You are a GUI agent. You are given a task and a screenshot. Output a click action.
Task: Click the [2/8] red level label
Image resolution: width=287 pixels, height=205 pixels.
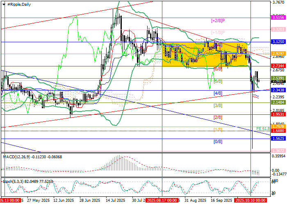tap(218, 117)
